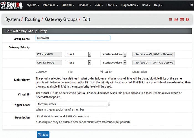Image resolution: width=194 pixels, height=138 pixels.
Task: Open the VPN menu
Action: [98, 5]
